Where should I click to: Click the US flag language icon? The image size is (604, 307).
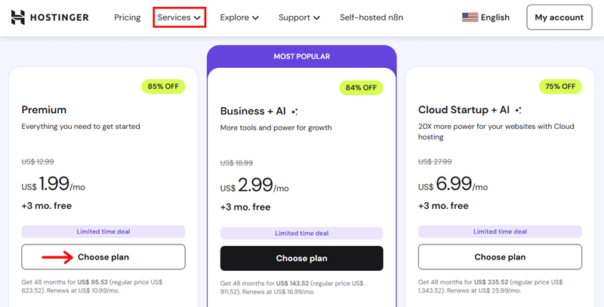pos(470,17)
